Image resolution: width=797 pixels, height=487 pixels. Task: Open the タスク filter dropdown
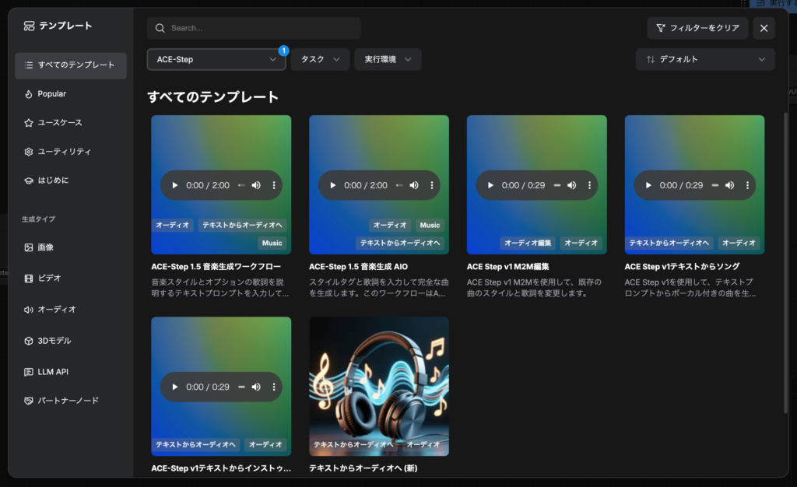pyautogui.click(x=320, y=59)
